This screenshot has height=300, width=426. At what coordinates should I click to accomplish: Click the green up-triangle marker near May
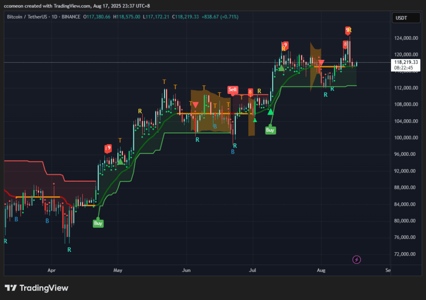point(120,162)
